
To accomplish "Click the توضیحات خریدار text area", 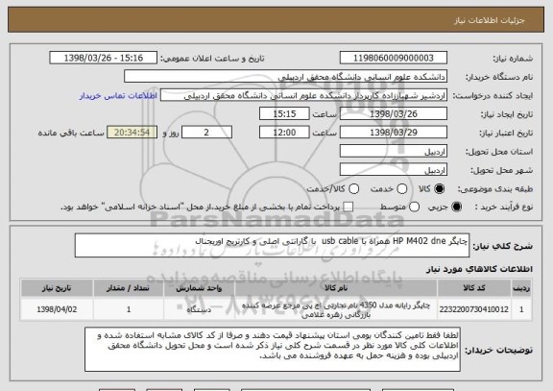I will pos(273,350).
